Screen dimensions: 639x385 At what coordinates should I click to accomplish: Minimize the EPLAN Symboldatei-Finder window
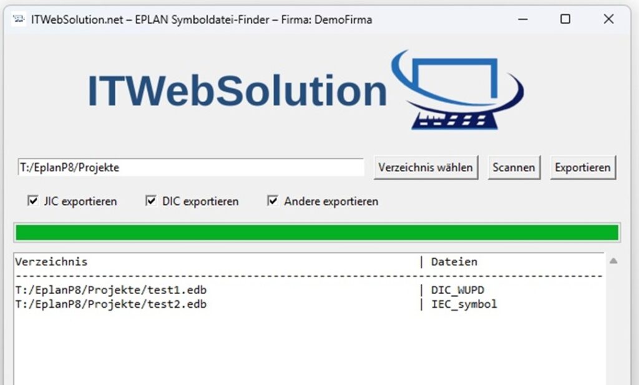coord(522,19)
